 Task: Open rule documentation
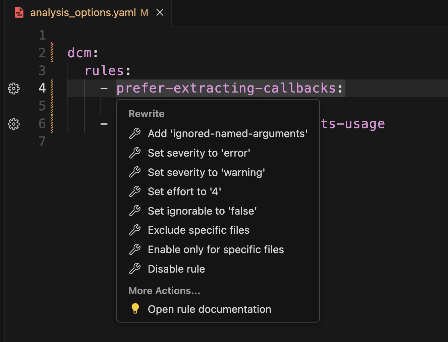coord(209,309)
